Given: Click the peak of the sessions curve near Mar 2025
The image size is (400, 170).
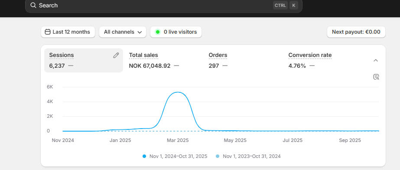Looking at the screenshot, I should coord(178,92).
